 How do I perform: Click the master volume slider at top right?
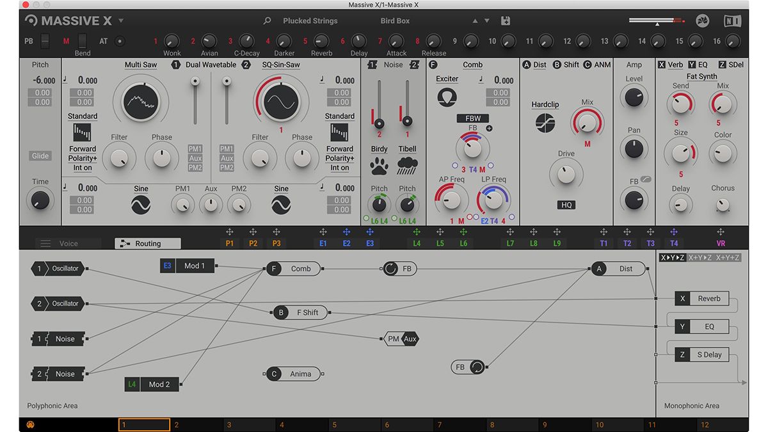[x=657, y=20]
